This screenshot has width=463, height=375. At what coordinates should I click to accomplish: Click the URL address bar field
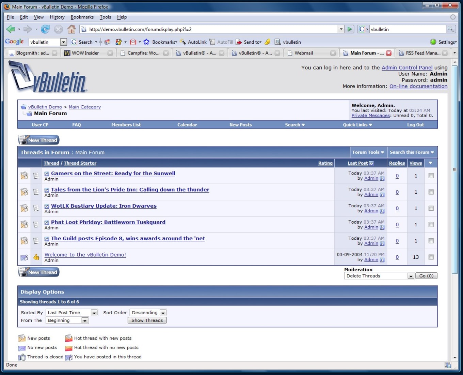tap(209, 29)
